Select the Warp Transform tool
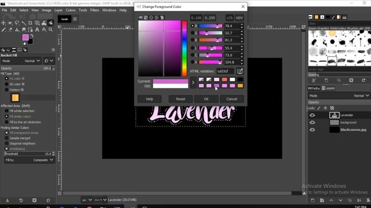Viewport: 371px width, 208px height. click(x=44, y=23)
